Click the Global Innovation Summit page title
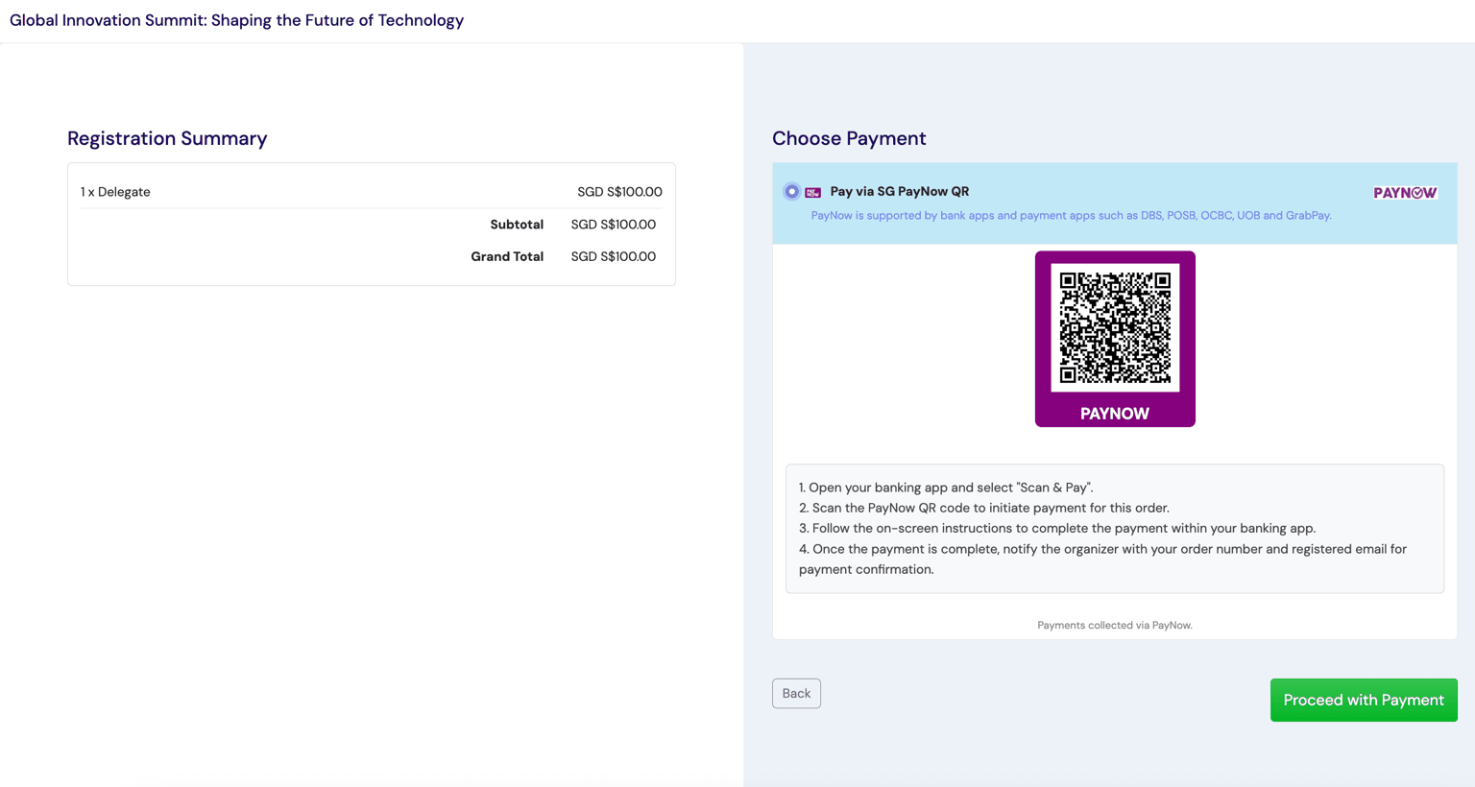 coord(236,20)
